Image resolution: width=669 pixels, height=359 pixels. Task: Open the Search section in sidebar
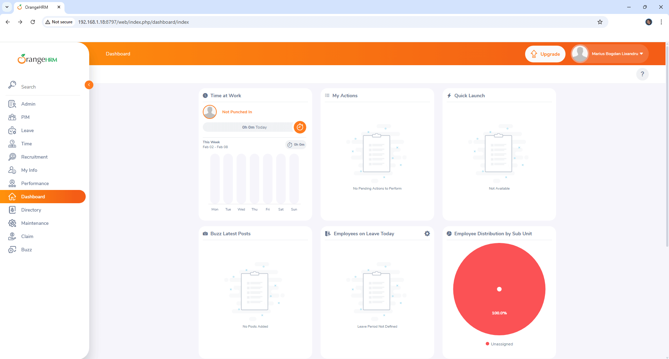pyautogui.click(x=28, y=87)
